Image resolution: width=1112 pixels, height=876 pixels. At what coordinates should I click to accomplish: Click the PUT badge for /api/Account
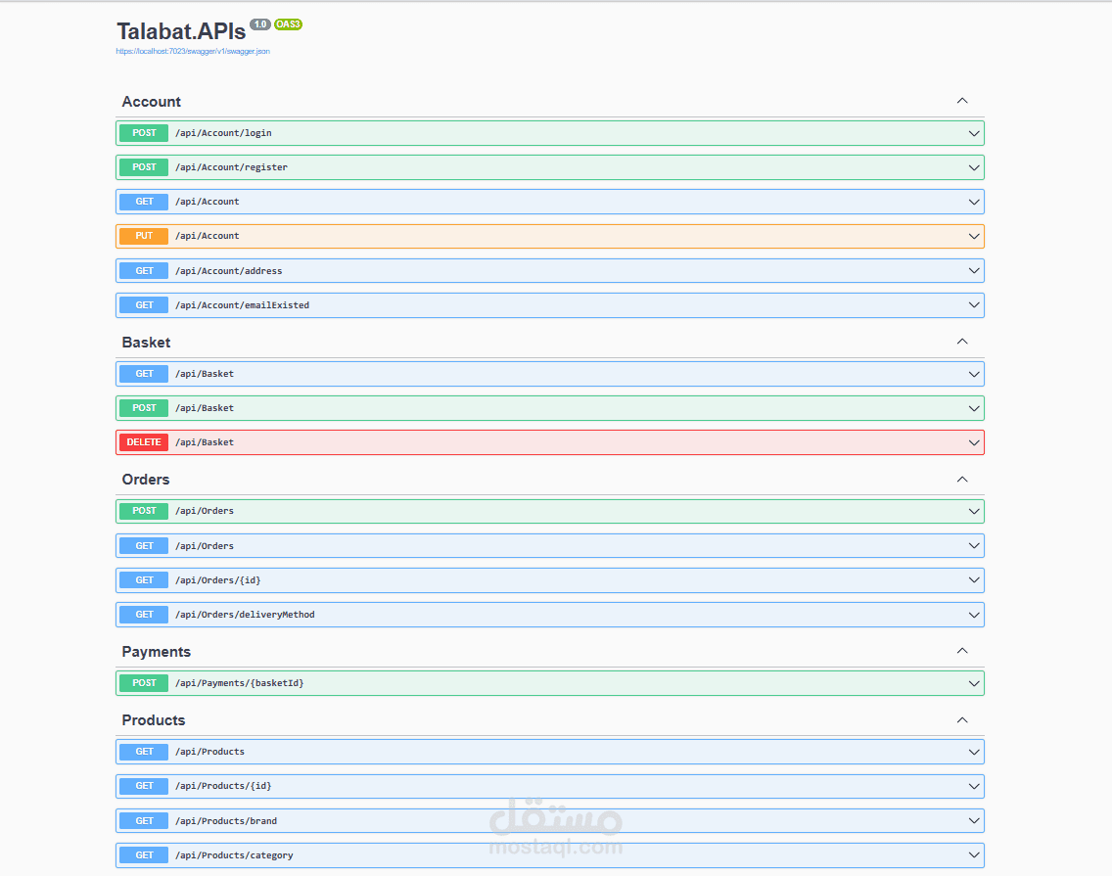pyautogui.click(x=144, y=236)
